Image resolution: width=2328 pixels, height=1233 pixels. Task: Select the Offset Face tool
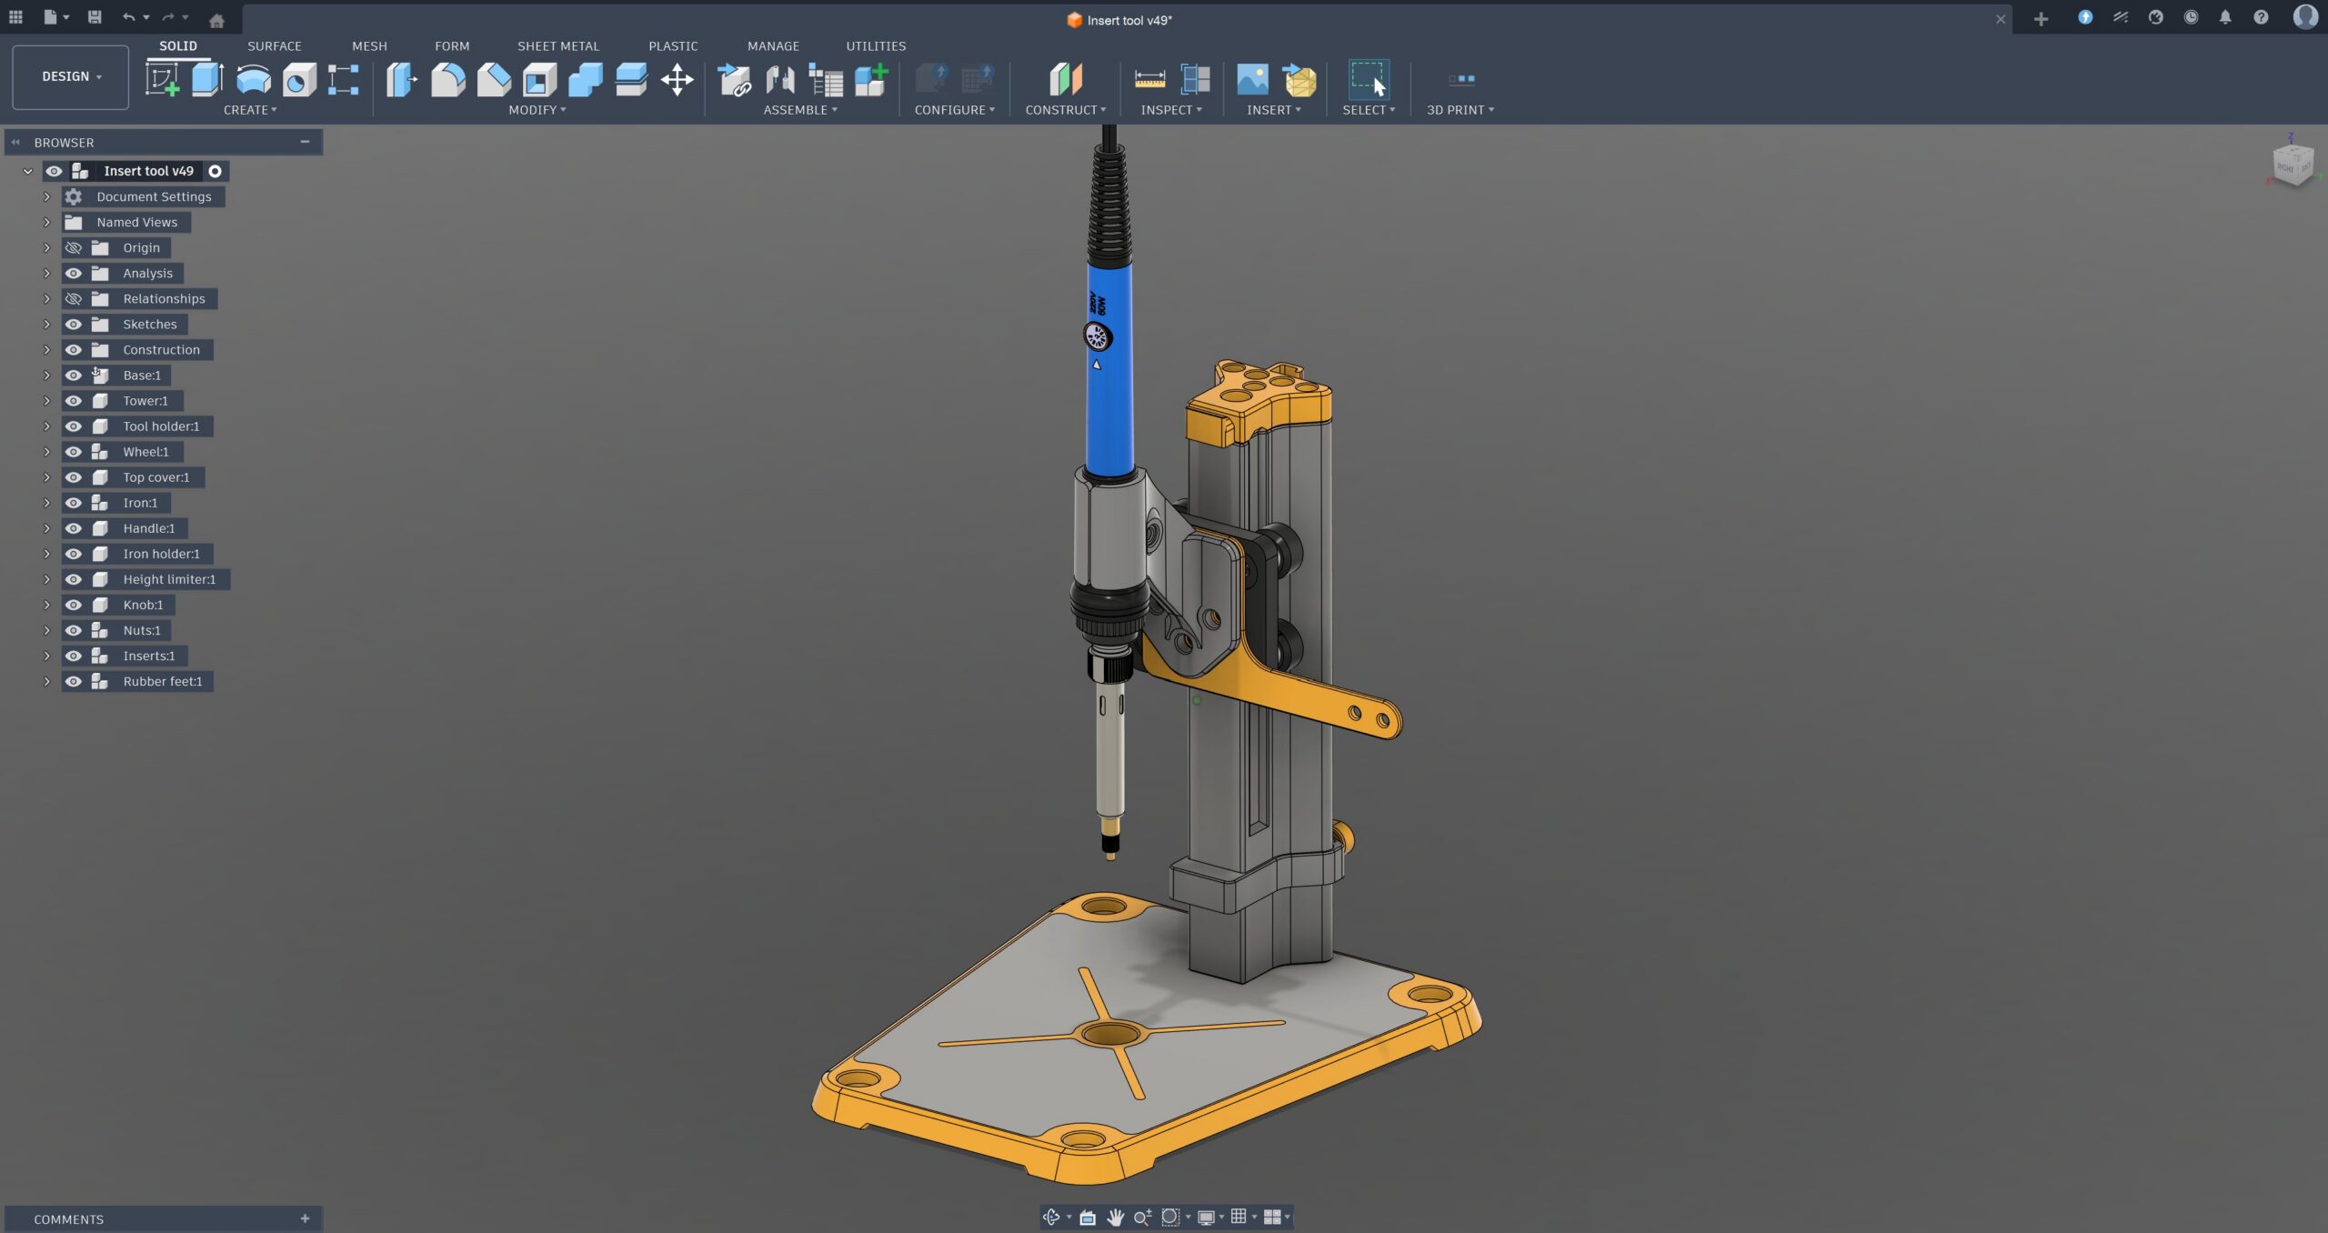point(631,80)
